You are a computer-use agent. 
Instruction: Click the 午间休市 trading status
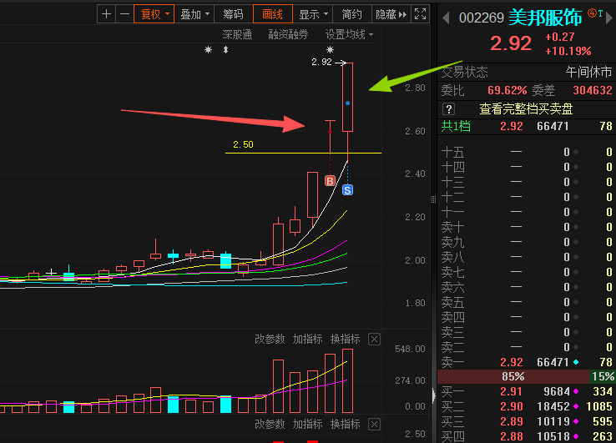pos(588,72)
